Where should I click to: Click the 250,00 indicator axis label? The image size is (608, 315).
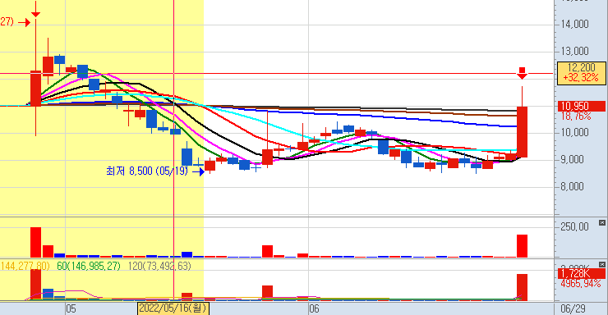pyautogui.click(x=574, y=226)
